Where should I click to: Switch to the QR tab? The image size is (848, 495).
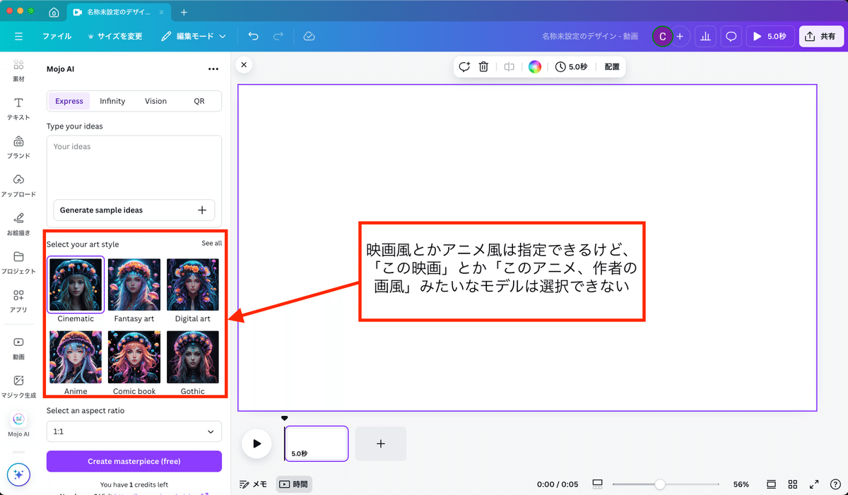199,101
